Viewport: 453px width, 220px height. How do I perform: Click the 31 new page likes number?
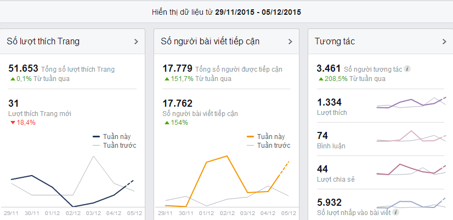[x=14, y=103]
